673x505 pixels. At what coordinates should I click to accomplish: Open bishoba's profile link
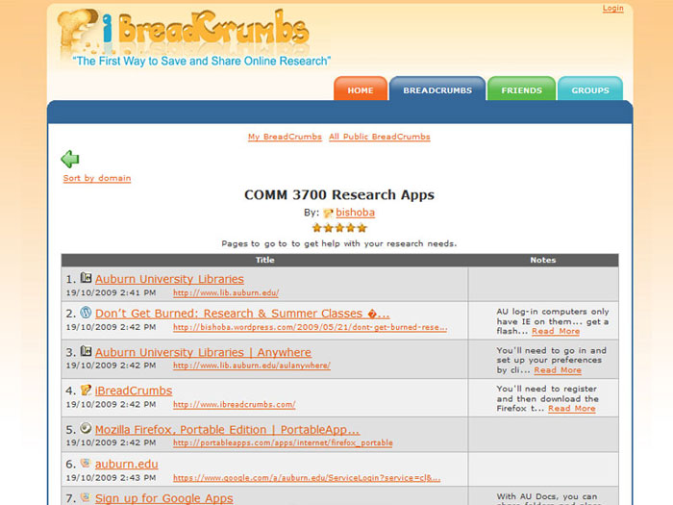point(355,213)
